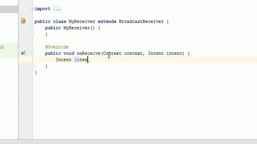Click the onReceive closing brace fold marker
Screen dimensions: 257x144
click(x=33, y=66)
